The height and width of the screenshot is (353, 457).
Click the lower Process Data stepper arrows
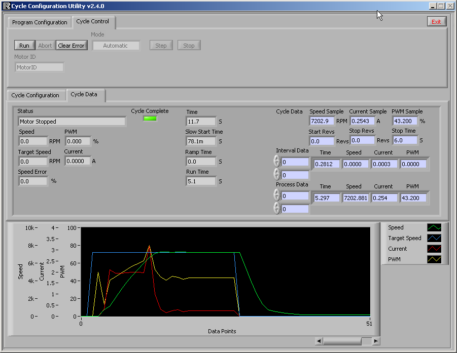tap(276, 208)
